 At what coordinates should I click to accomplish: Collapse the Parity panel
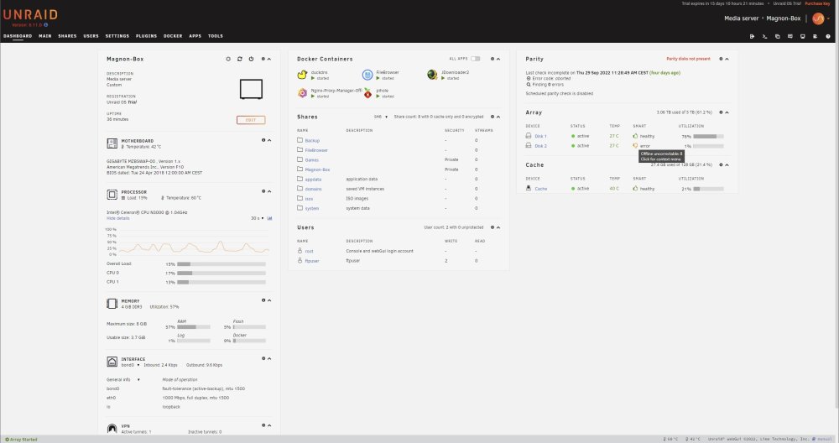[x=727, y=59]
